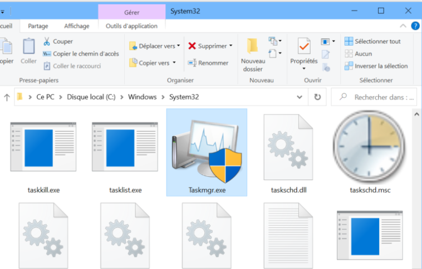Click the Renommer button
This screenshot has height=269, width=422.
[x=208, y=63]
